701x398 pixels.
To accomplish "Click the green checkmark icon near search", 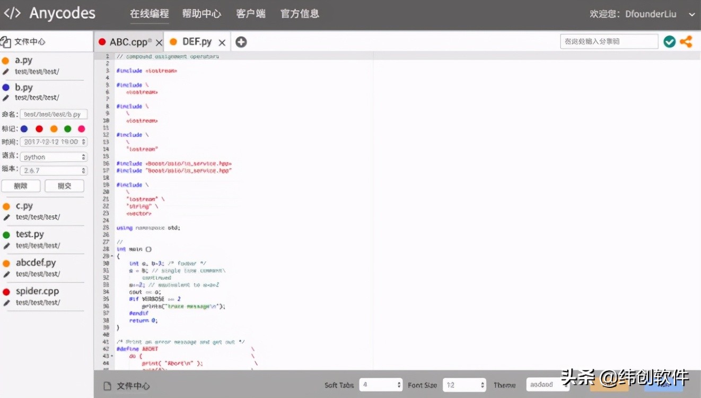I will coord(670,41).
